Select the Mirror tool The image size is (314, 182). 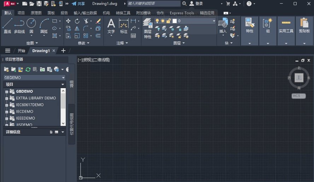coord(77,28)
